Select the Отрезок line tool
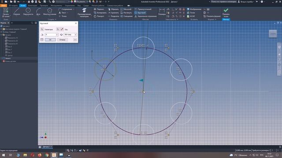The image size is (282, 158). [x=17, y=12]
